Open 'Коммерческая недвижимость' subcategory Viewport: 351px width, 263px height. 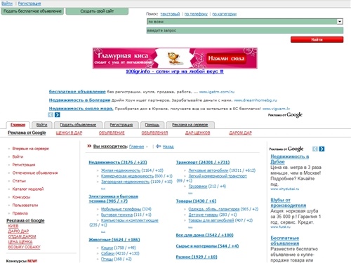click(127, 176)
